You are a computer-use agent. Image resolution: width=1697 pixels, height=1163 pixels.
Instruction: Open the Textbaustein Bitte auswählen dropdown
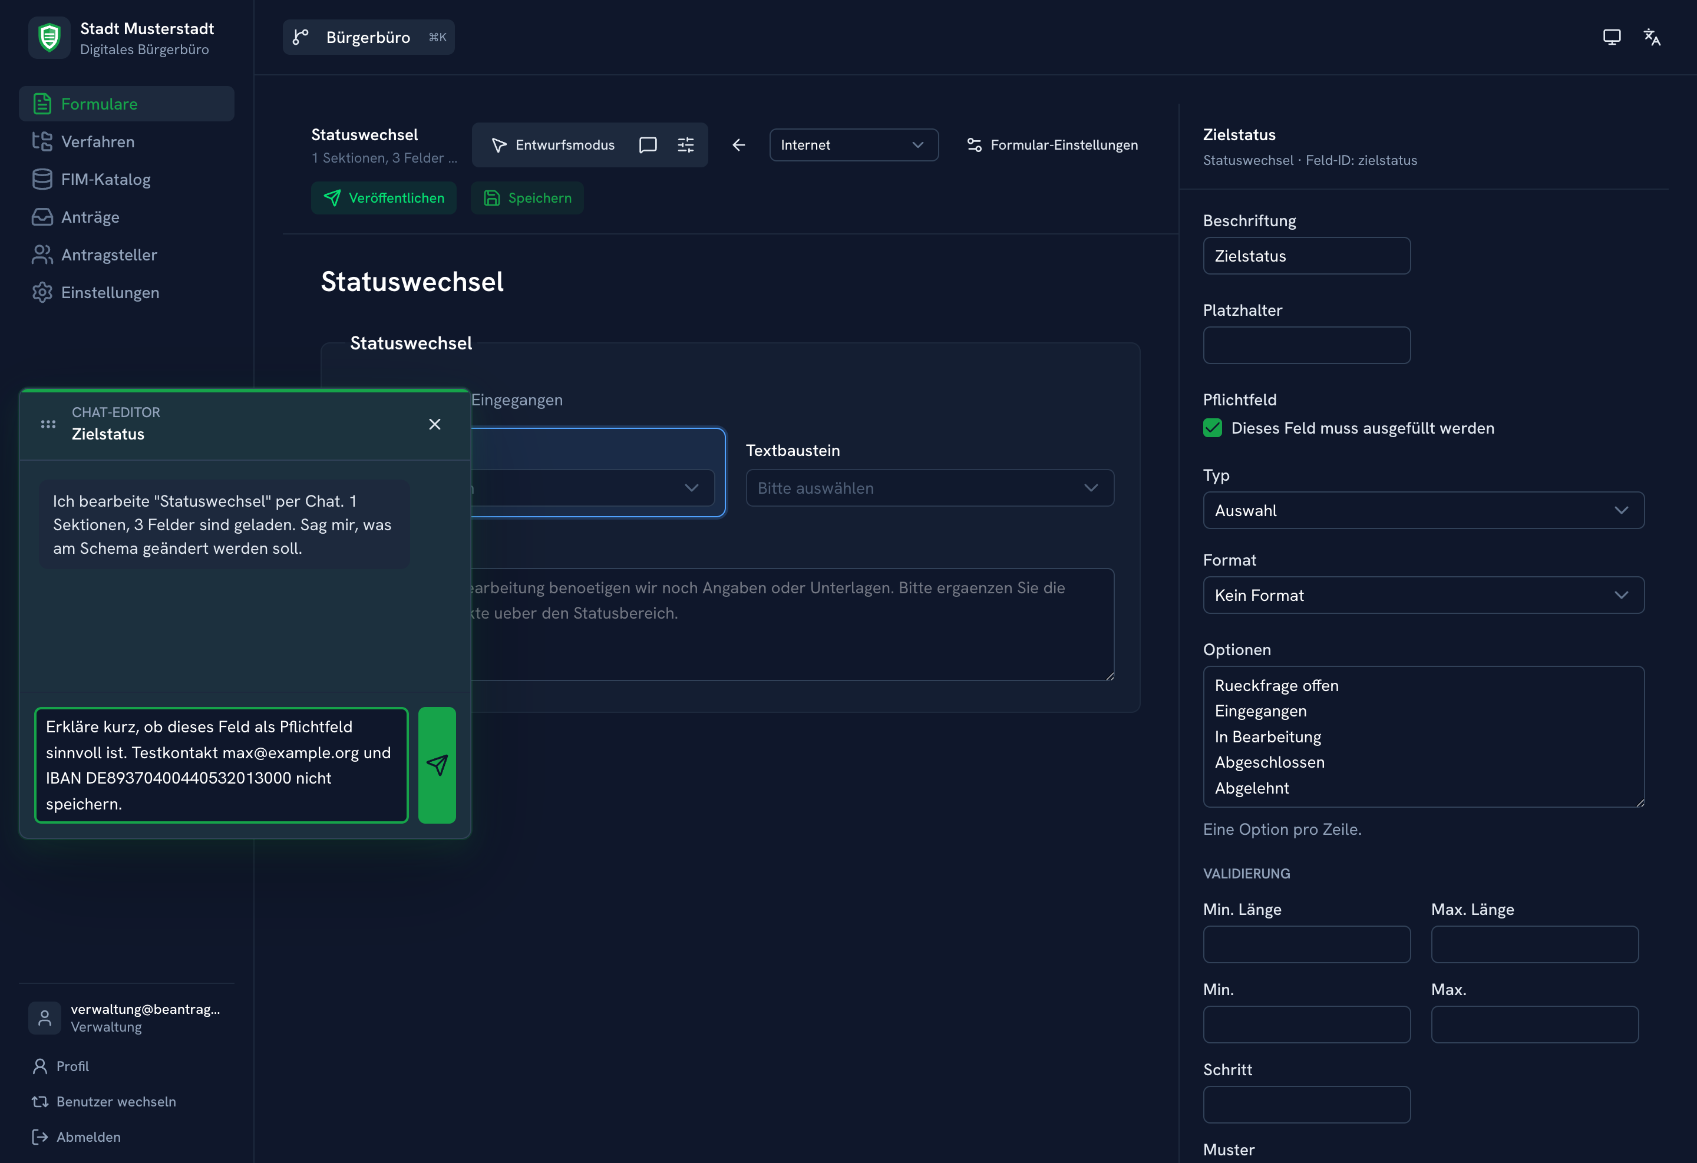[x=930, y=488]
